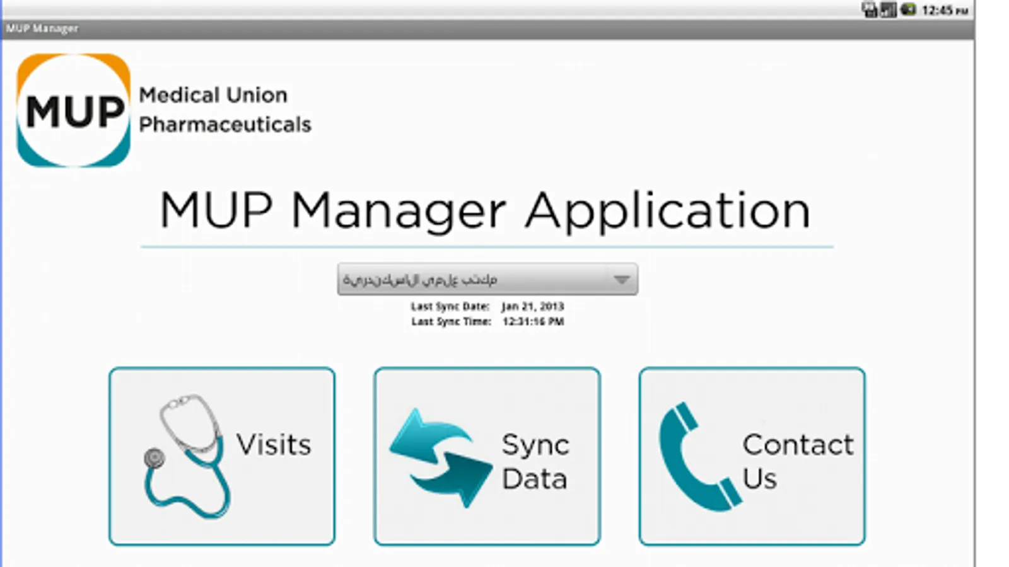Tap the data connection icon in status bar
1009x567 pixels.
point(870,9)
